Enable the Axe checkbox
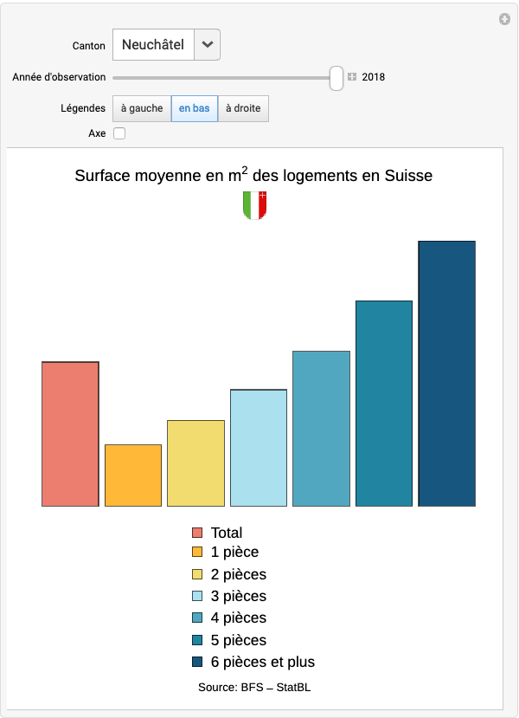The image size is (519, 718). tap(119, 133)
